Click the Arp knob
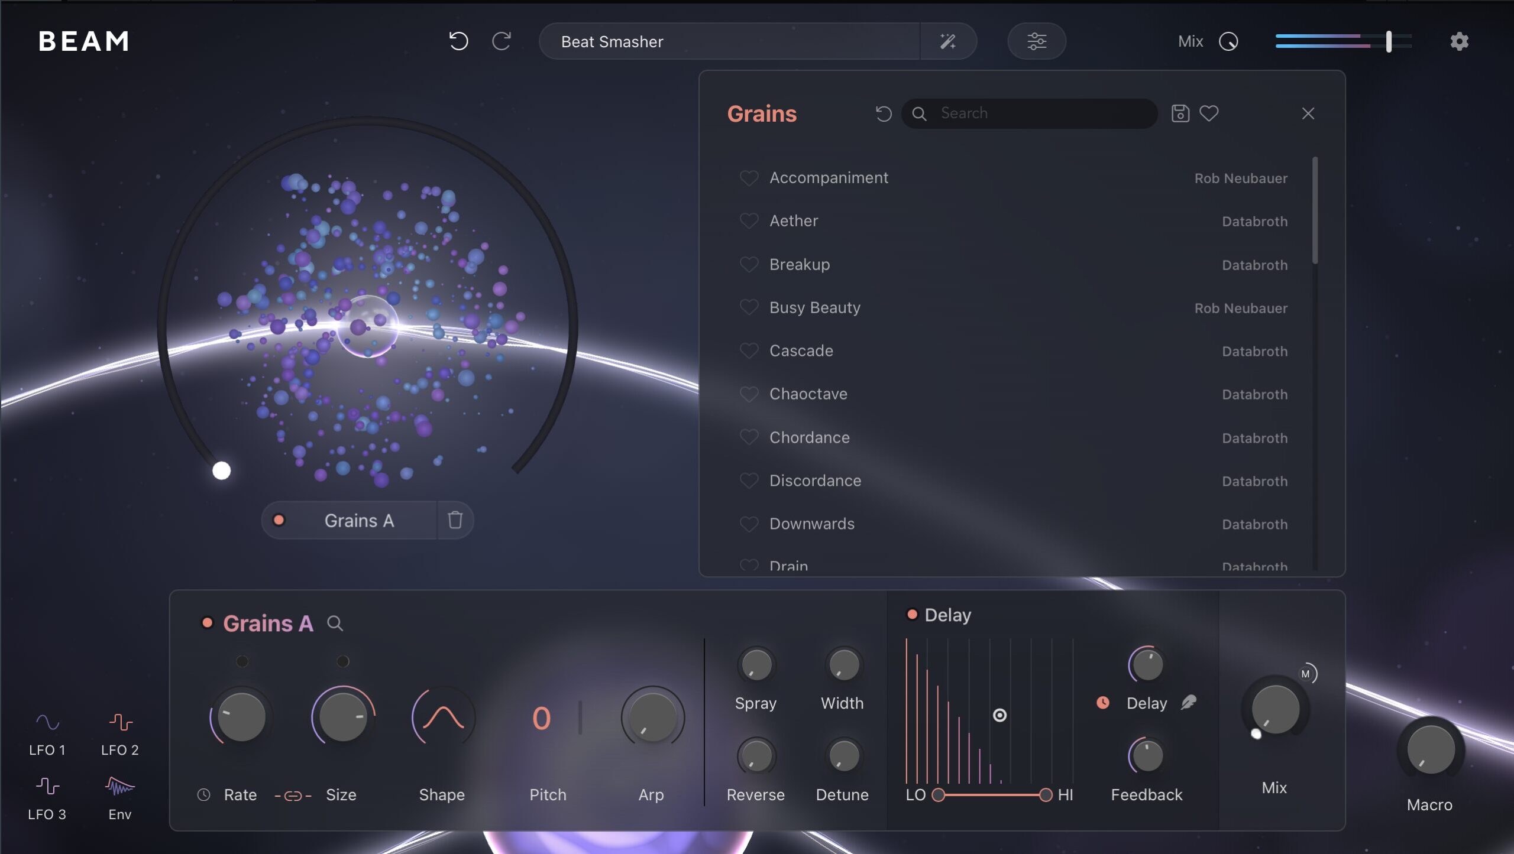Screen dimensions: 1514x854 click(x=652, y=717)
